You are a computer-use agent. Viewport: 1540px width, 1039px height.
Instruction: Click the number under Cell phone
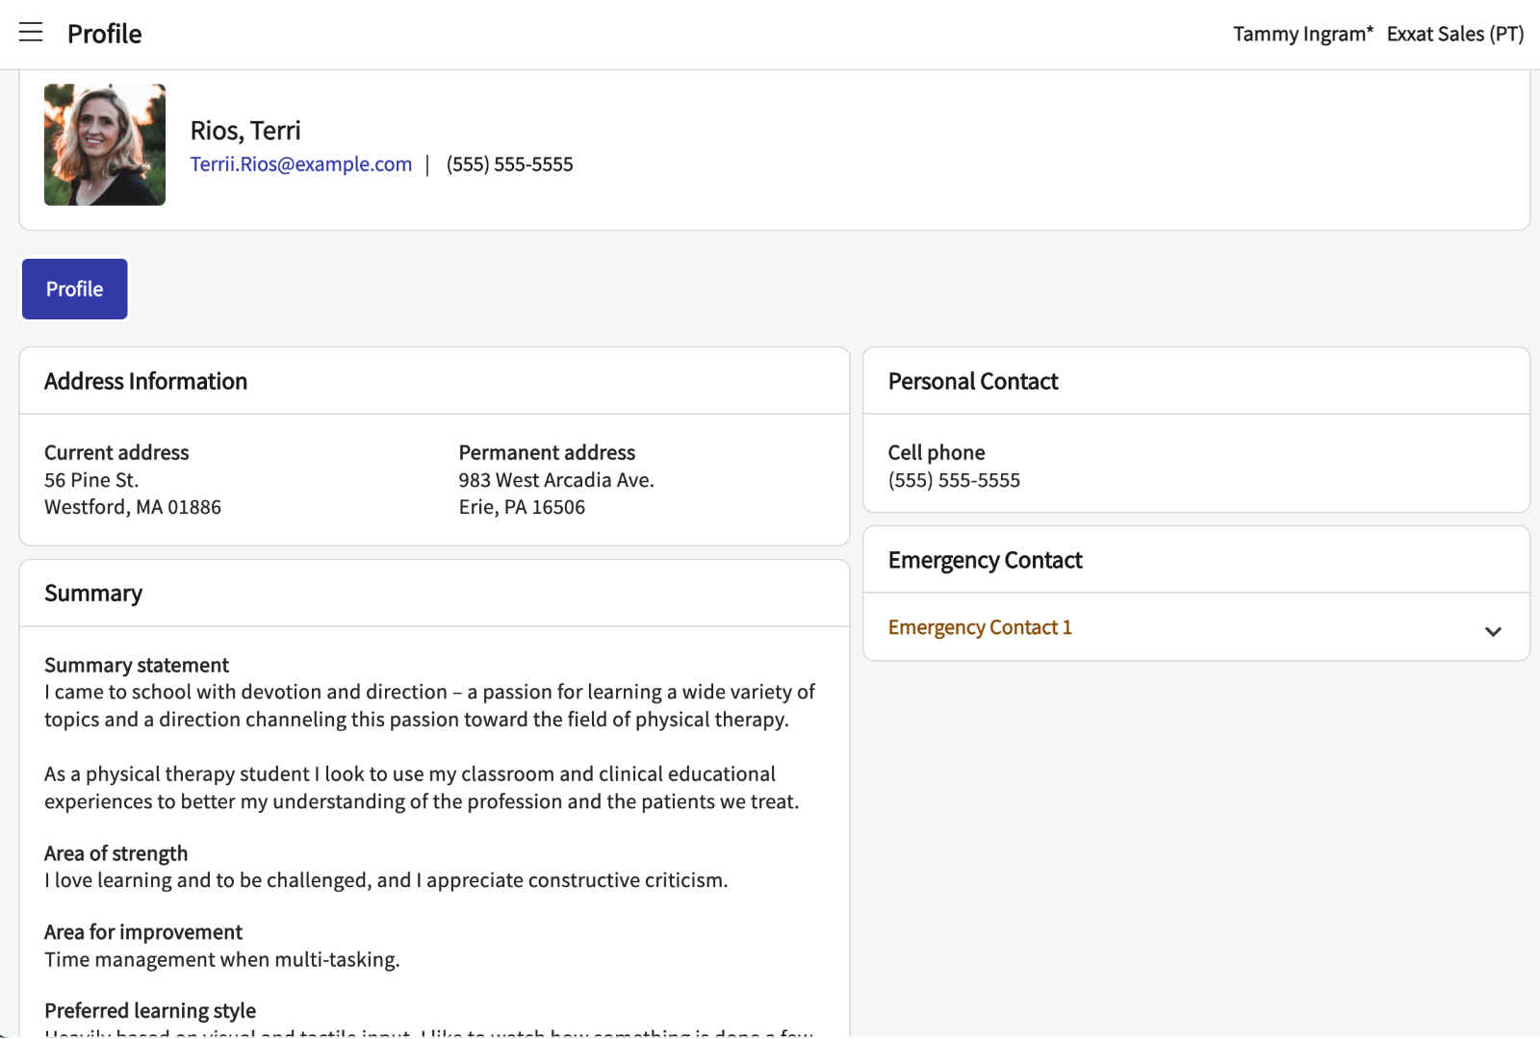coord(954,480)
